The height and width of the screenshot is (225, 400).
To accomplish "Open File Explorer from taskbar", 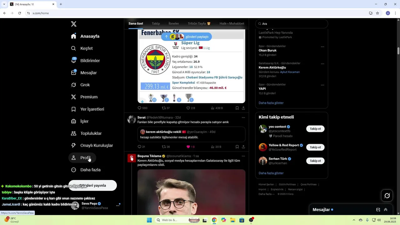I will pos(232,220).
